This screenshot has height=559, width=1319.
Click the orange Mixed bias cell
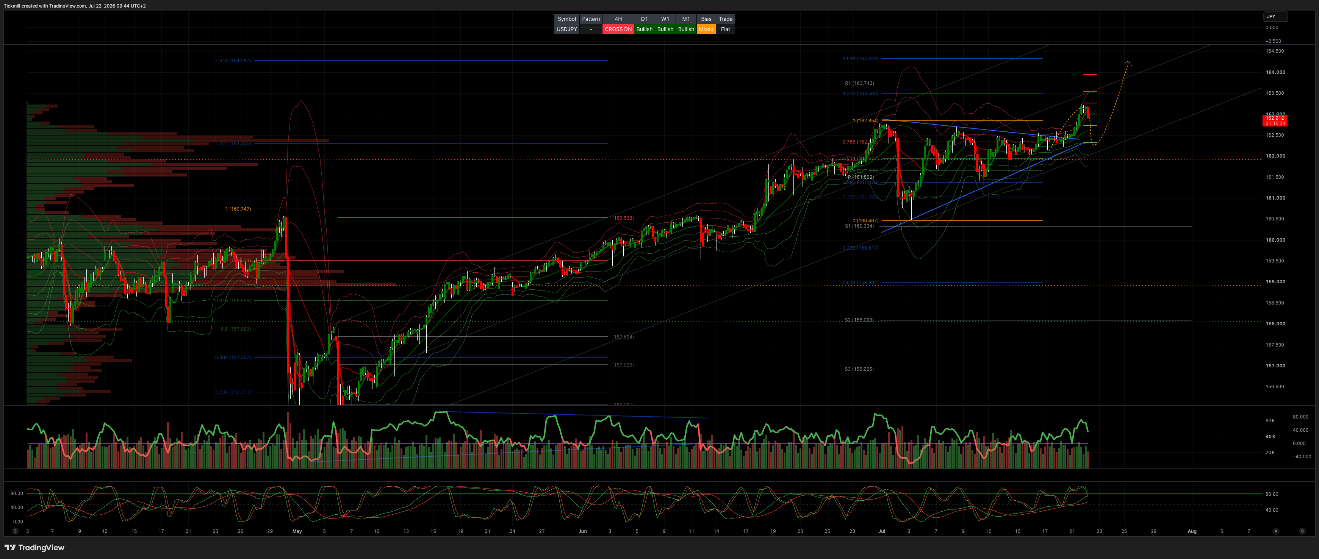706,29
